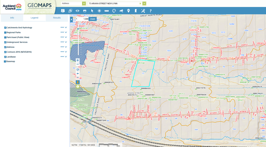266x147 pixels.
Task: Open the bookmarks tool
Action: (136, 11)
